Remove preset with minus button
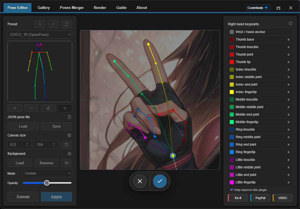This screenshot has width=300, height=209. tap(31, 108)
